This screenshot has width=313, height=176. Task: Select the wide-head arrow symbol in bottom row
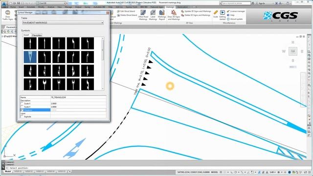(x=45, y=84)
